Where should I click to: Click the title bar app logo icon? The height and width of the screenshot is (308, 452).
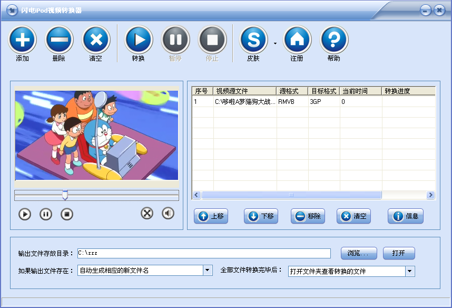12,11
